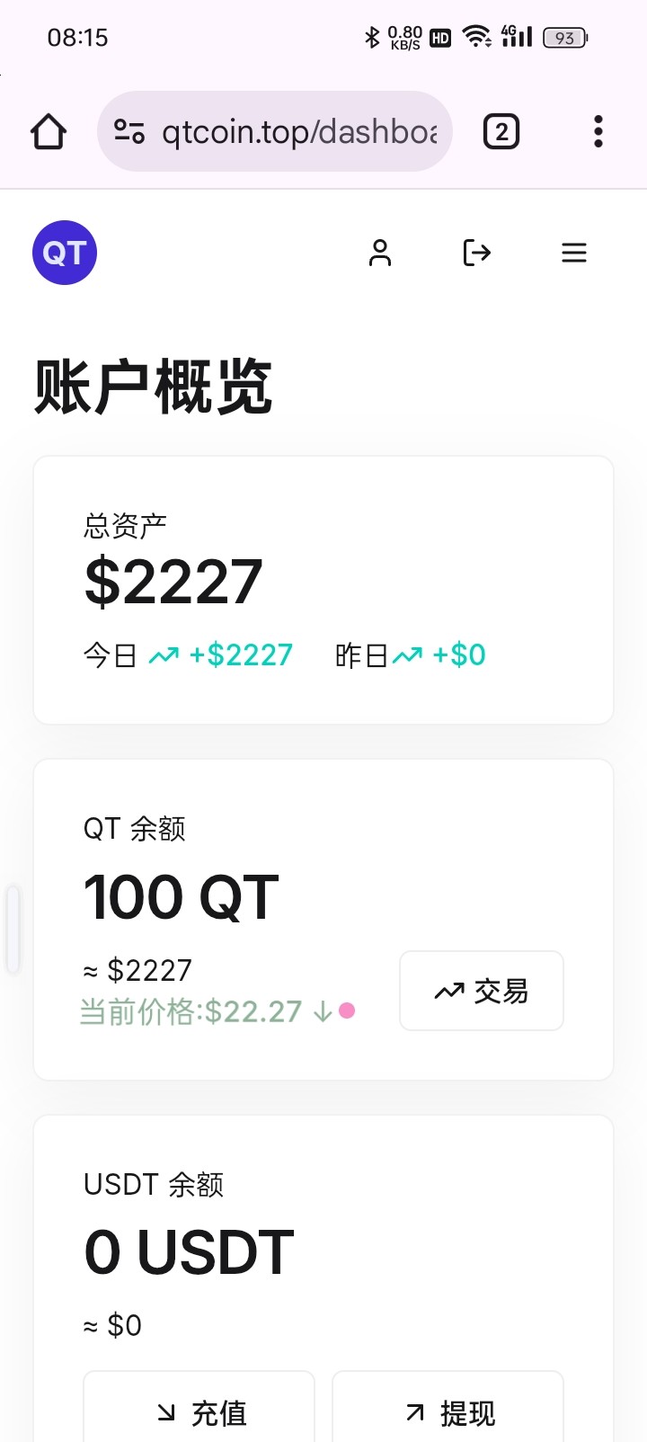
Task: Expand the hamburger navigation menu
Action: pos(574,253)
